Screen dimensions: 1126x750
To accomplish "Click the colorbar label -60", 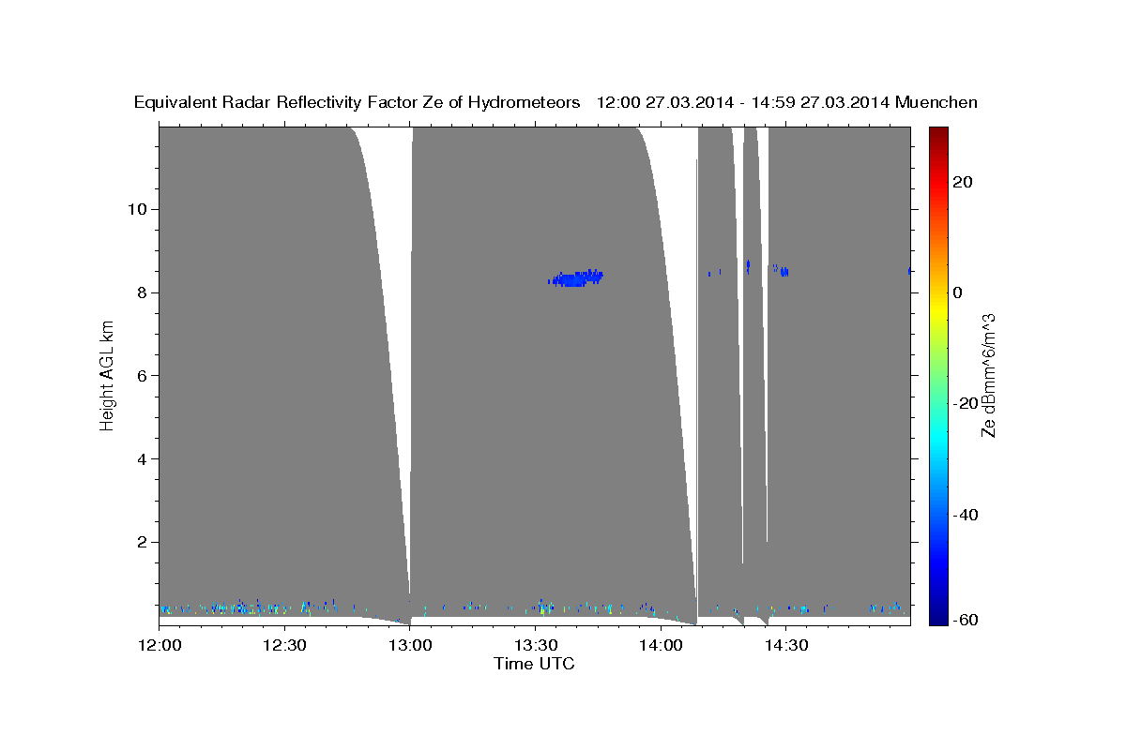I will click(x=965, y=620).
